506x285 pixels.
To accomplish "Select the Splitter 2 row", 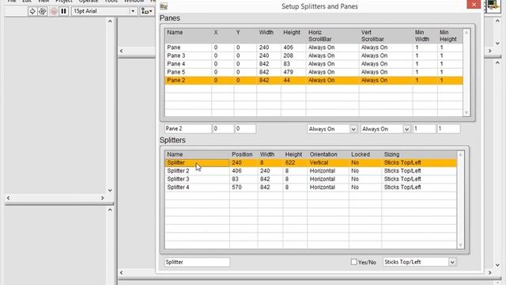I will point(311,171).
